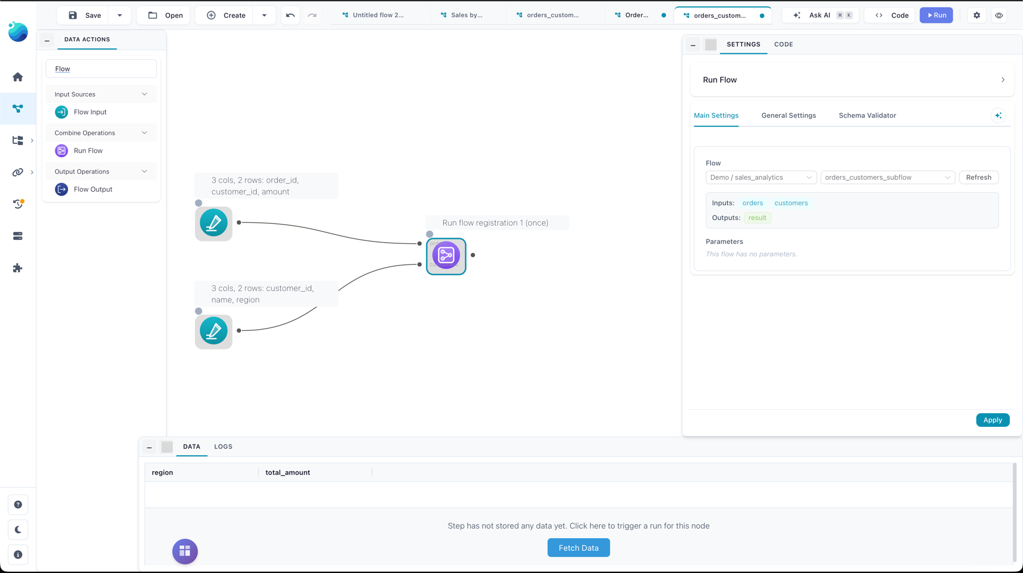This screenshot has width=1023, height=573.
Task: Switch to the Order... tab
Action: click(x=637, y=15)
